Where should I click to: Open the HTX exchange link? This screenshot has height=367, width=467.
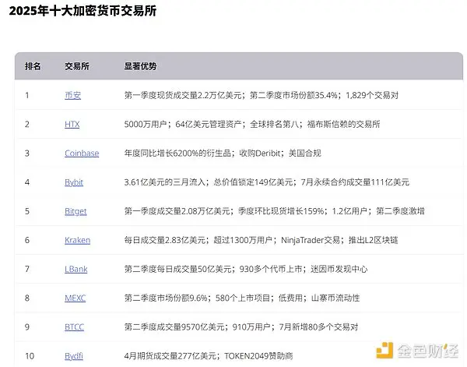click(72, 125)
